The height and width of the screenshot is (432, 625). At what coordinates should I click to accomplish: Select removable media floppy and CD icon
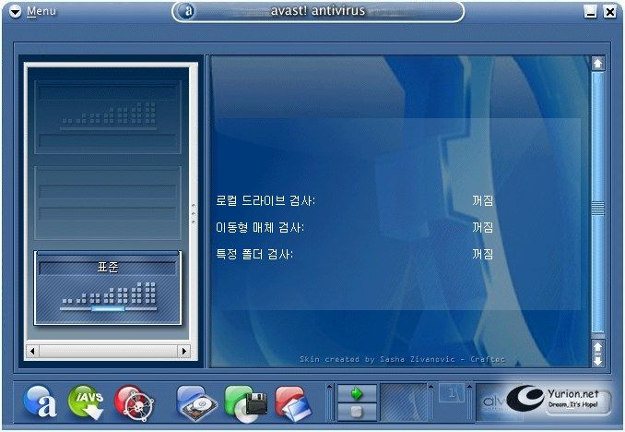pyautogui.click(x=245, y=403)
